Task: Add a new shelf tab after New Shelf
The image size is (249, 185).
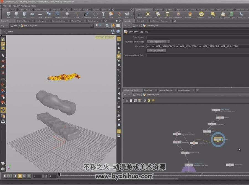Action: pyautogui.click(x=113, y=10)
